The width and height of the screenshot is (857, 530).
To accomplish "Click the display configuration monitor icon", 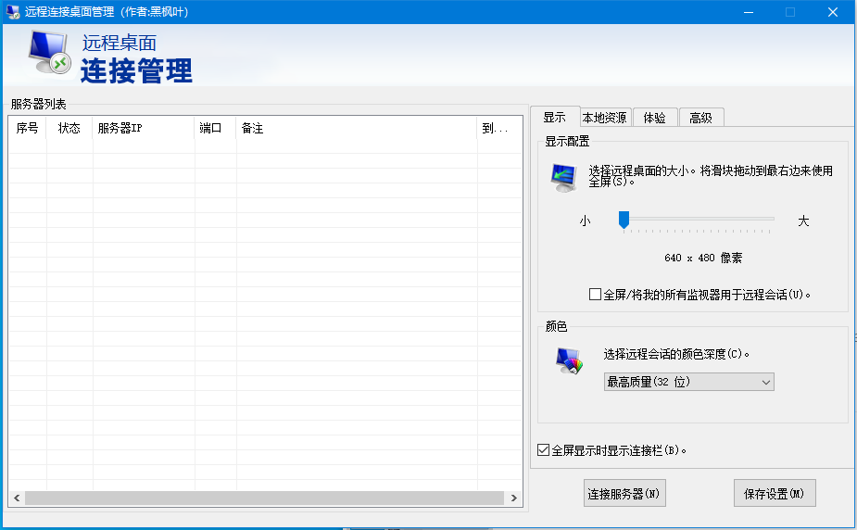I will coord(563,178).
